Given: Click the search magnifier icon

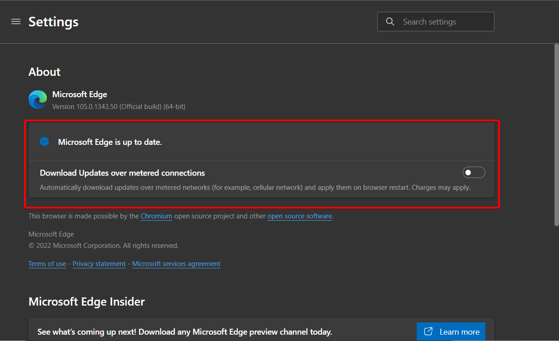Looking at the screenshot, I should pyautogui.click(x=390, y=22).
